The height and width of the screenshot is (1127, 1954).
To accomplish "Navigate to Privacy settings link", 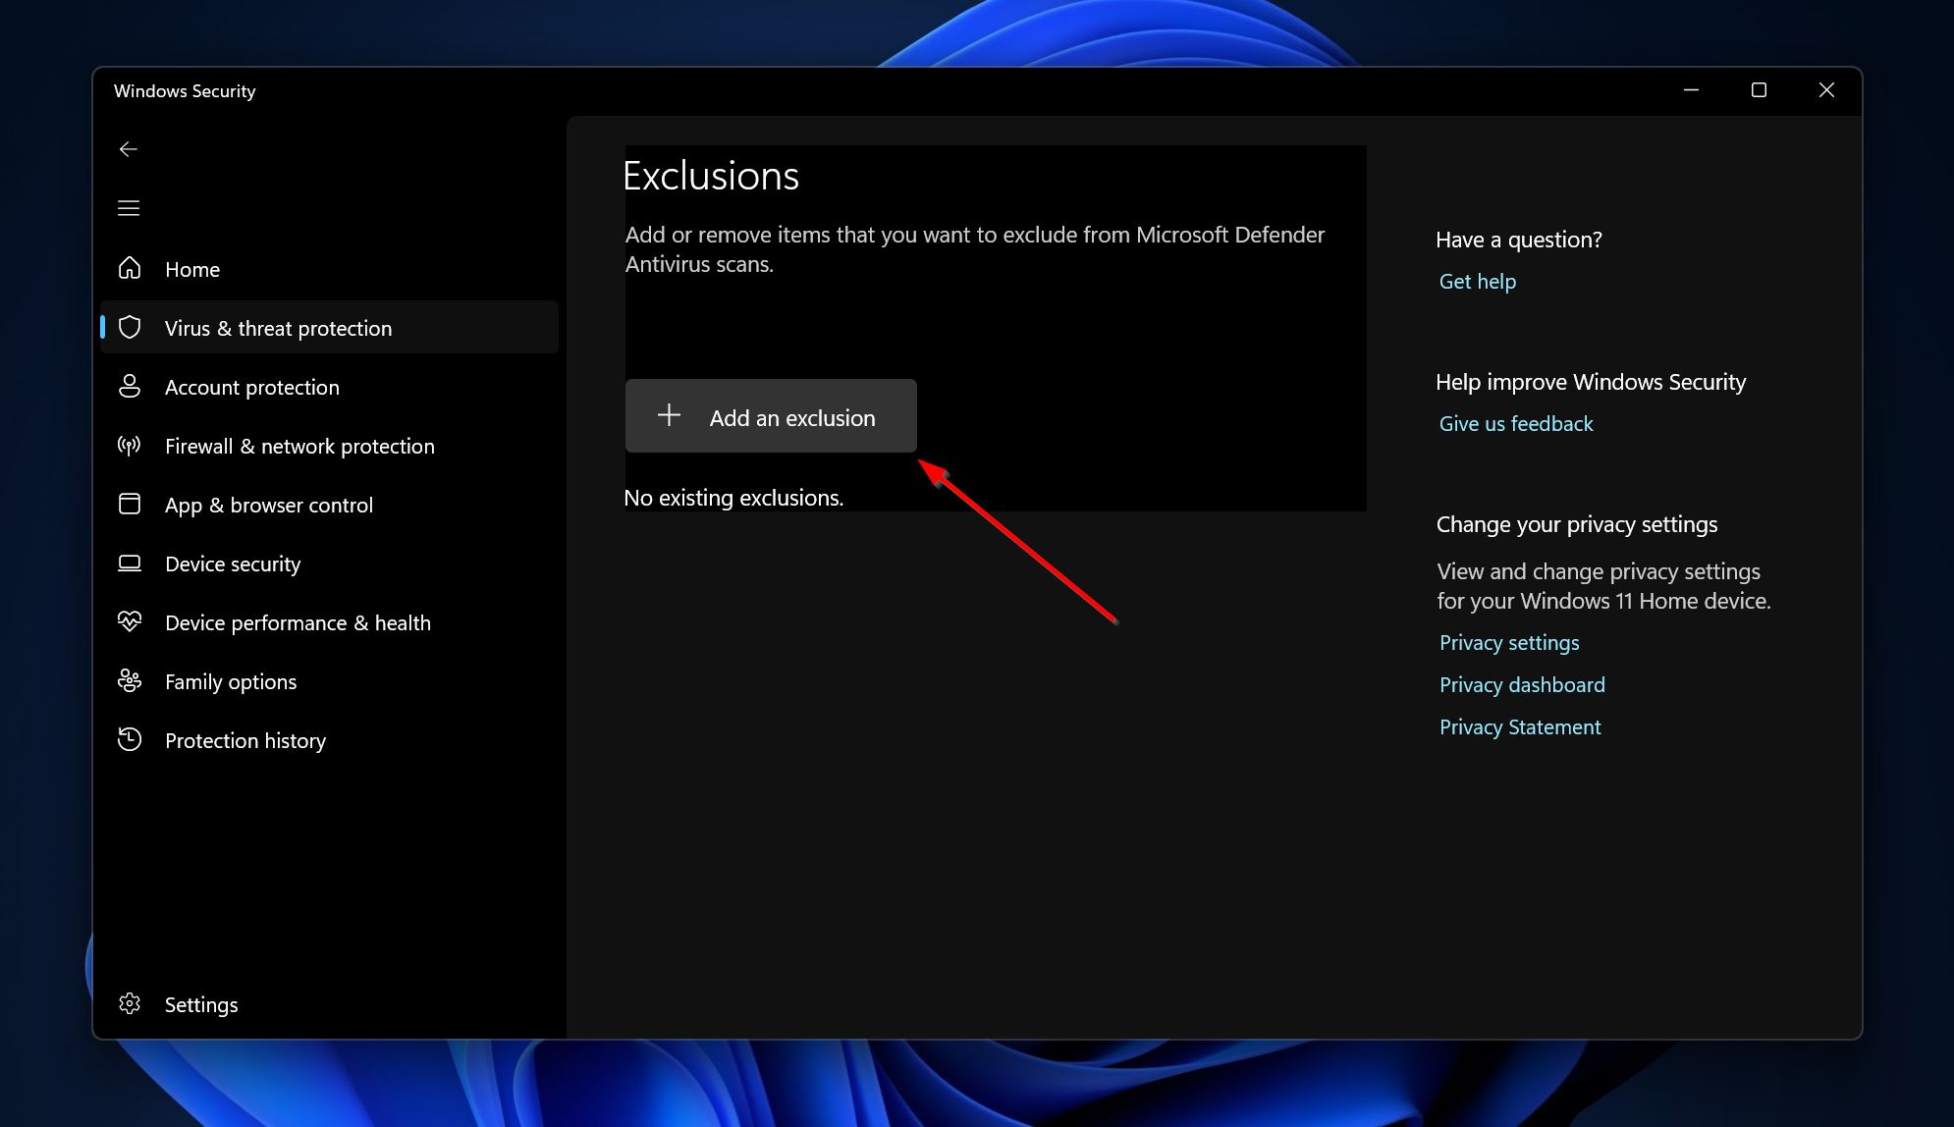I will (1508, 643).
